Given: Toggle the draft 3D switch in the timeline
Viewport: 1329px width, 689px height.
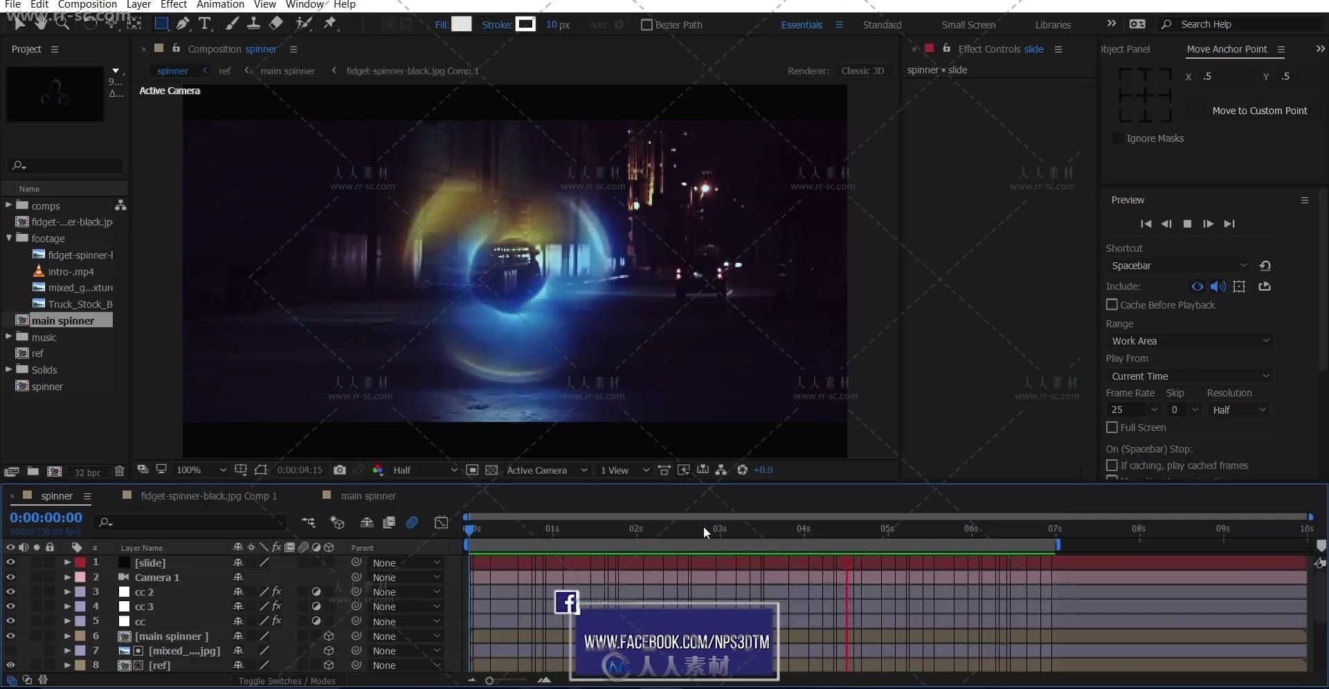Looking at the screenshot, I should click(x=337, y=522).
